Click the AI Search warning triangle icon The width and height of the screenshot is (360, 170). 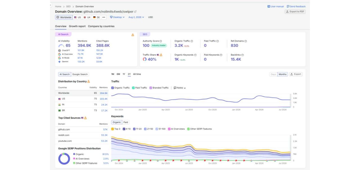pyautogui.click(x=133, y=35)
